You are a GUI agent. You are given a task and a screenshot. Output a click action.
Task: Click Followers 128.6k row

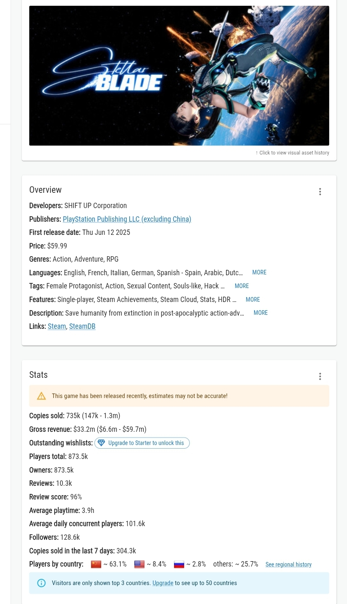(x=54, y=537)
